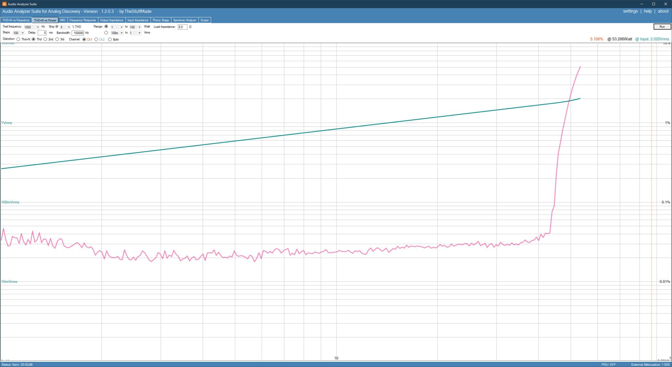
Task: Click the PSU: OFF status text
Action: 609,365
